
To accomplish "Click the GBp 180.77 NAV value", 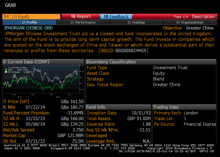I will [72, 107].
